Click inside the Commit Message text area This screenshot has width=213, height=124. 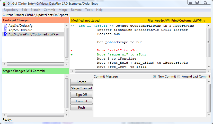point(150,98)
